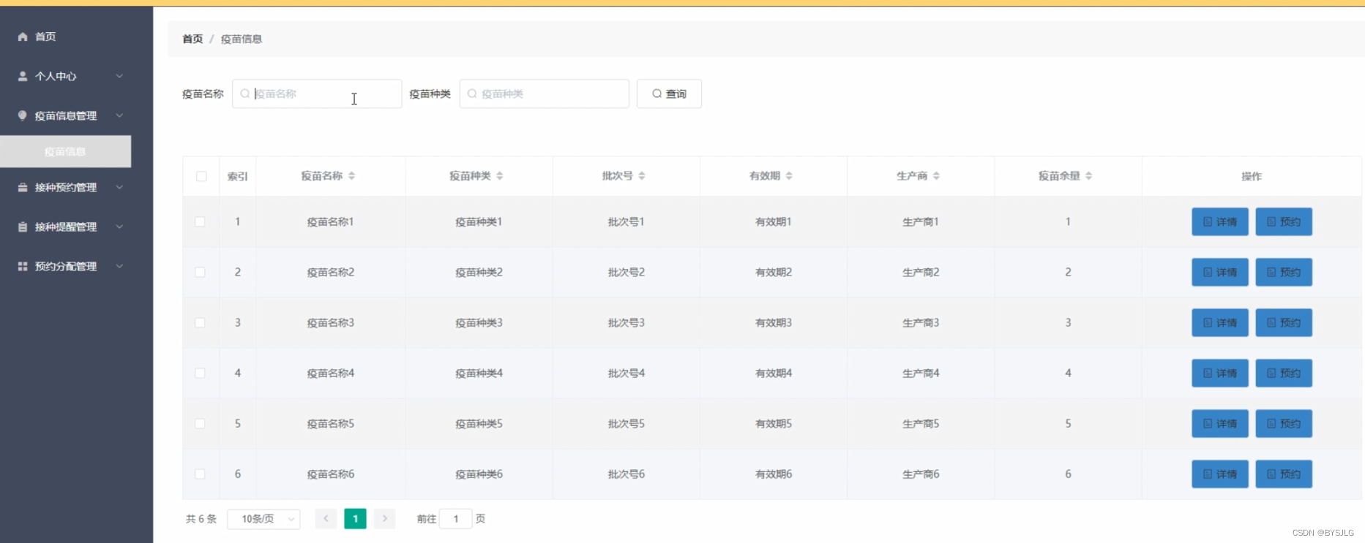Click the 查询 search button
This screenshot has width=1365, height=543.
tap(669, 94)
